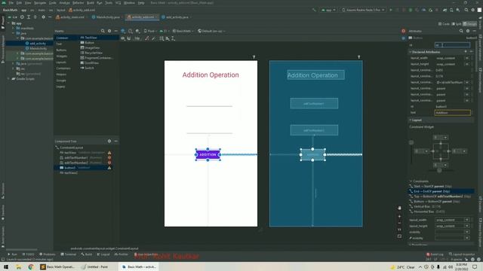Select ConstraintLayout in Component Tree
This screenshot has width=483, height=271.
[71, 148]
